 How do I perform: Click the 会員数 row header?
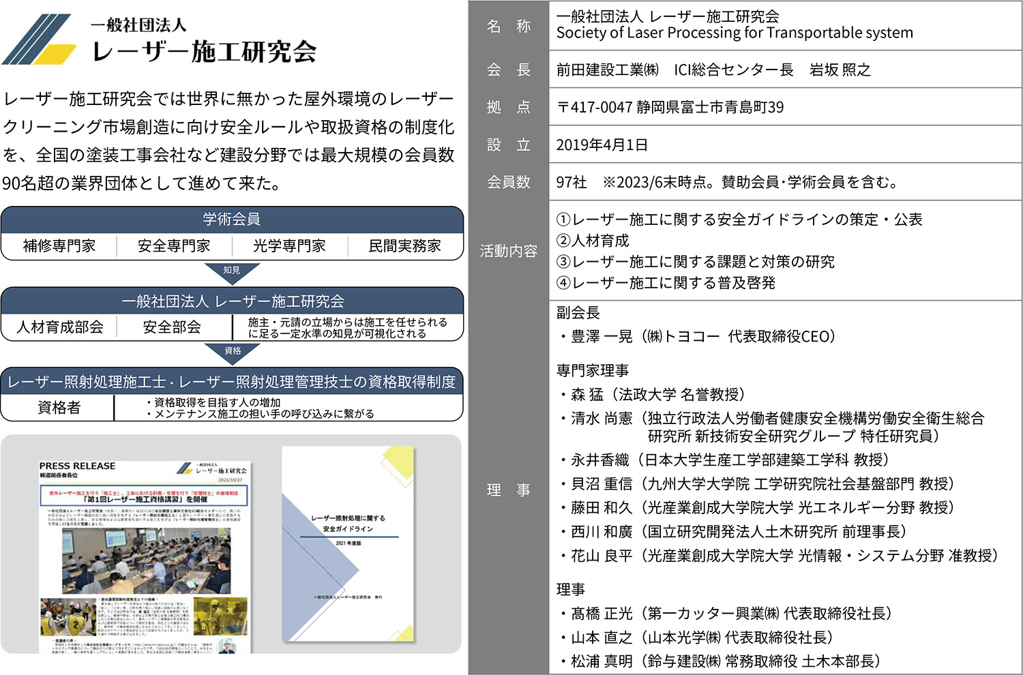click(508, 182)
